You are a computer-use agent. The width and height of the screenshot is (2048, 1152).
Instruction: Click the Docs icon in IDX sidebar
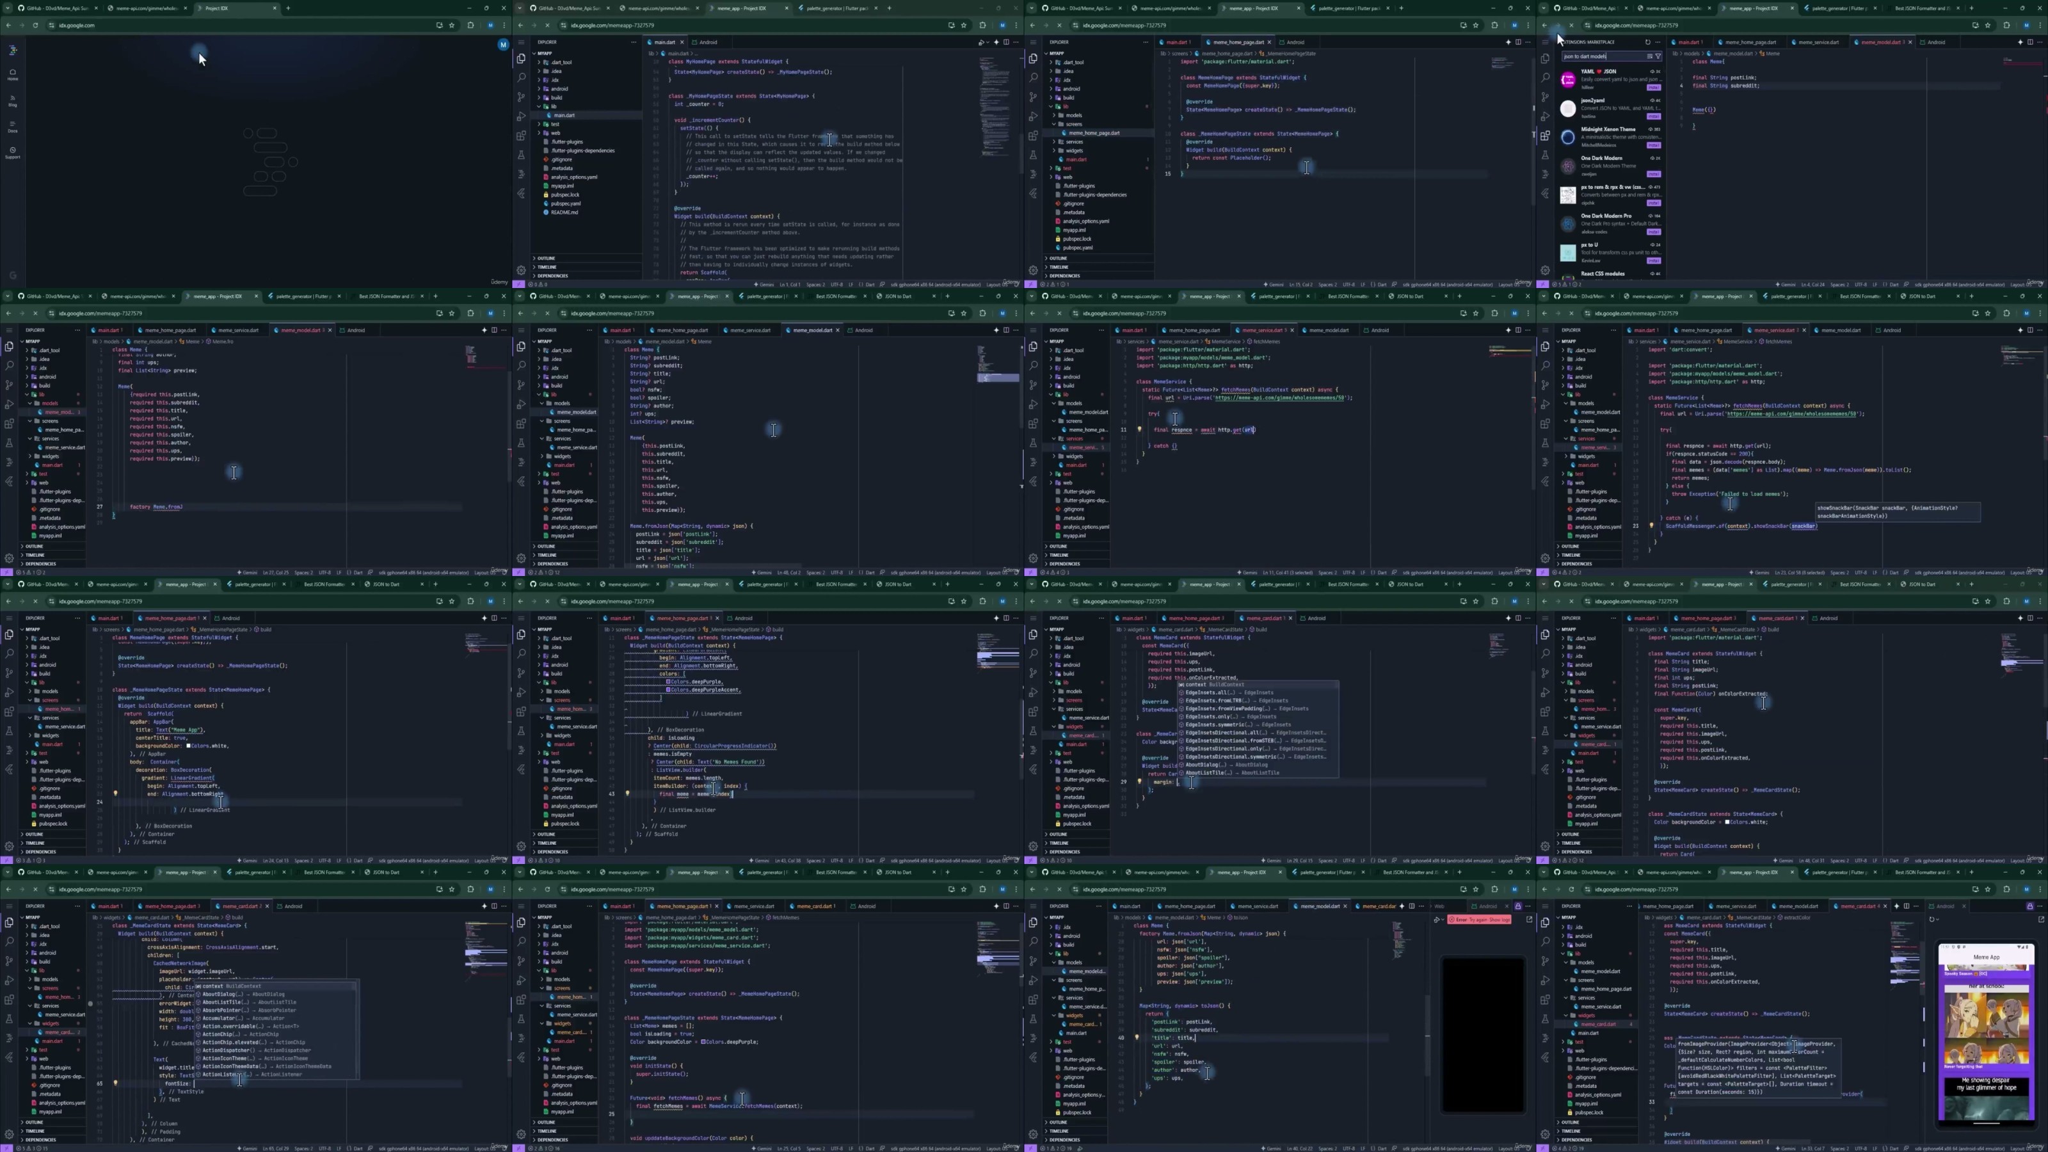pos(13,127)
